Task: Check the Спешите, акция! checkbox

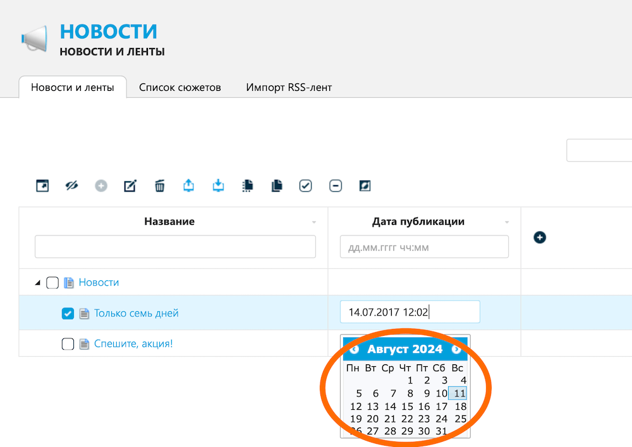Action: (x=68, y=344)
